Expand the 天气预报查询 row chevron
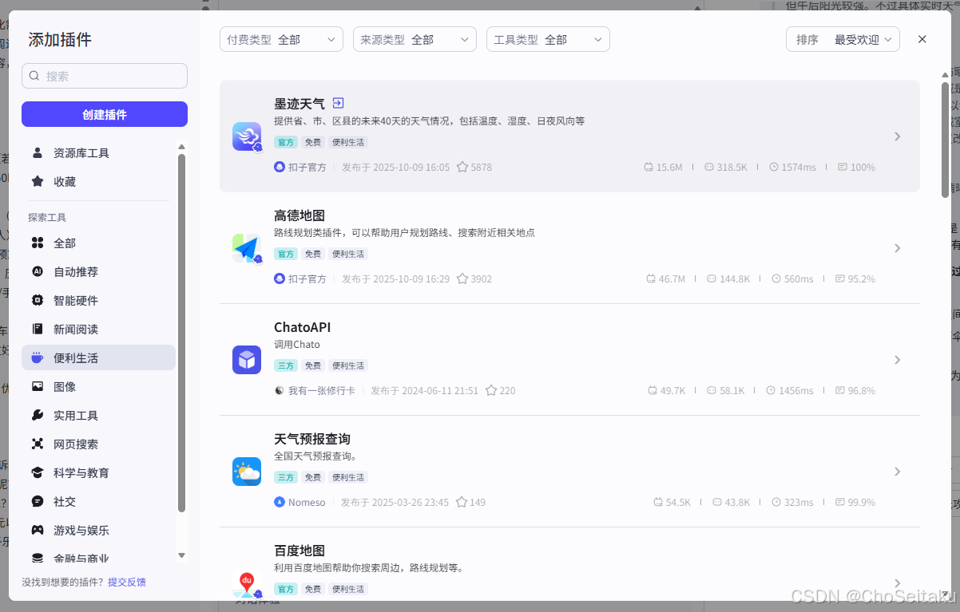Image resolution: width=960 pixels, height=612 pixels. click(898, 472)
